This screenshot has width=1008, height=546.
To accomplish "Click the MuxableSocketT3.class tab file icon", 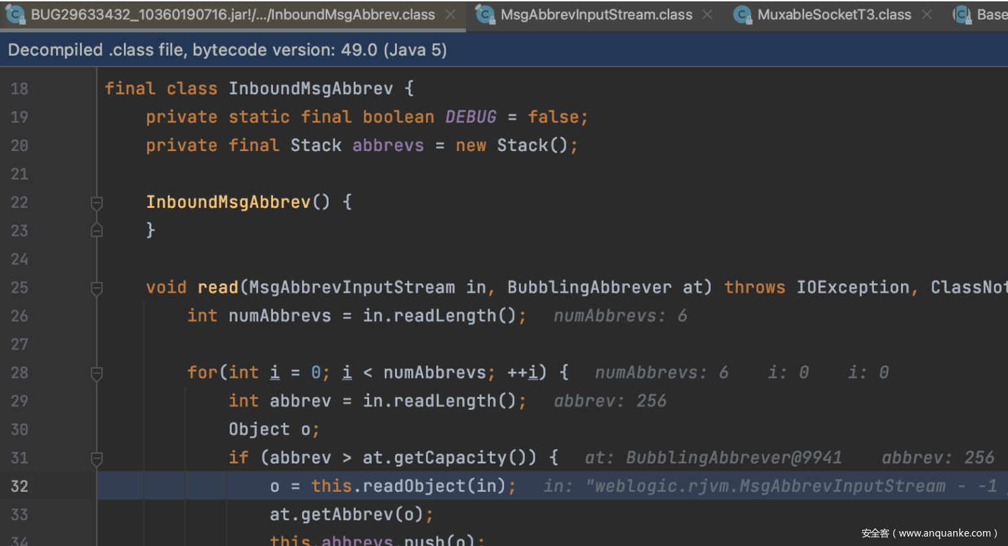I will (x=742, y=15).
